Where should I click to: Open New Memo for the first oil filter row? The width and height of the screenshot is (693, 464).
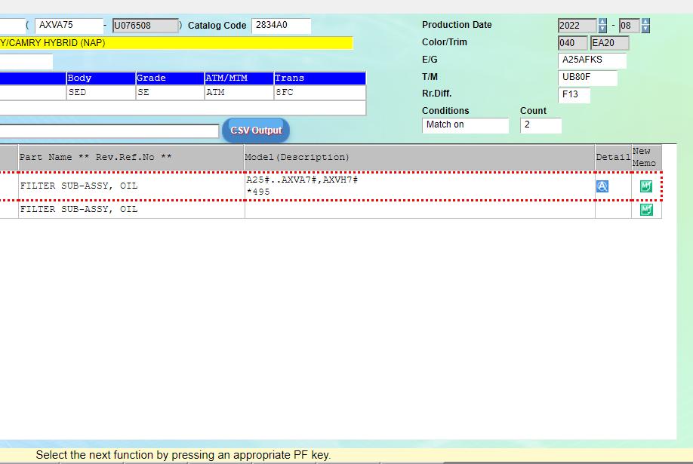(x=645, y=185)
